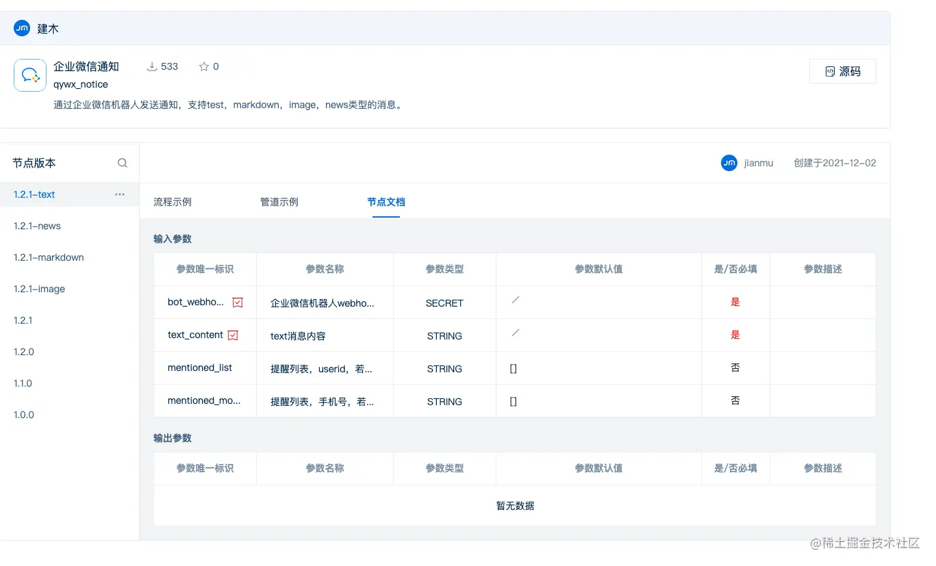
Task: Switch to the 节点文档 tab
Action: (x=386, y=202)
